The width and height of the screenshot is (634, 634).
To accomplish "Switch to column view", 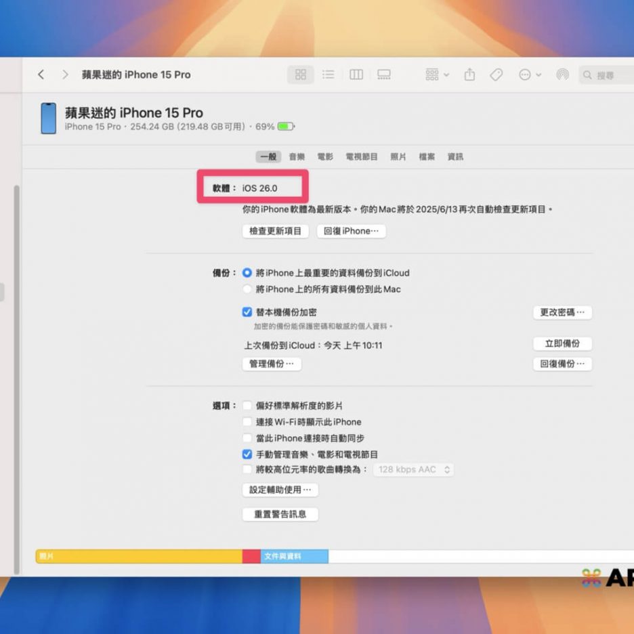I will [356, 75].
